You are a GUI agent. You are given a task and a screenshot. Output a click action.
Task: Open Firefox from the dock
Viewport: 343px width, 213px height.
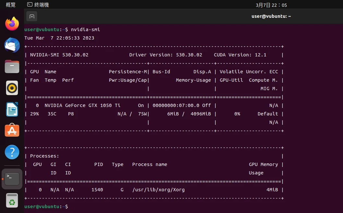12,24
